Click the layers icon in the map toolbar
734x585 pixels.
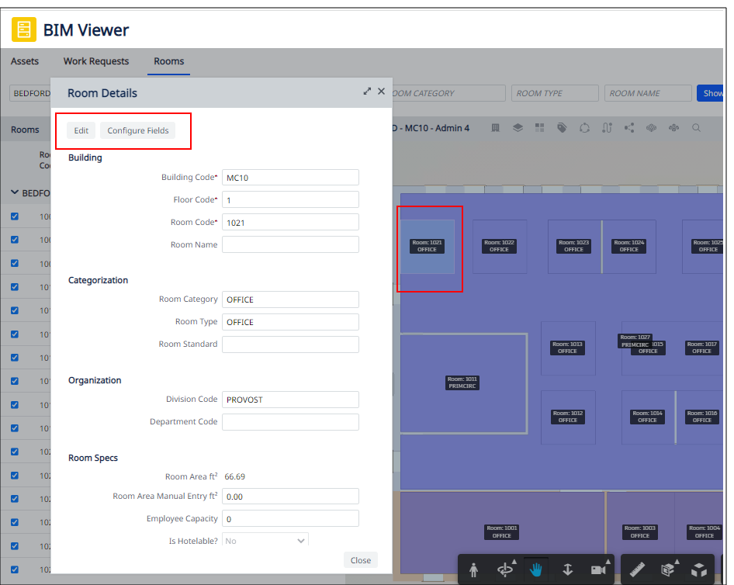click(517, 128)
